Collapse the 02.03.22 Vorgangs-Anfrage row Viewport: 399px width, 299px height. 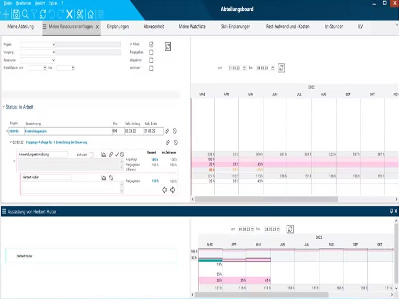[11, 142]
